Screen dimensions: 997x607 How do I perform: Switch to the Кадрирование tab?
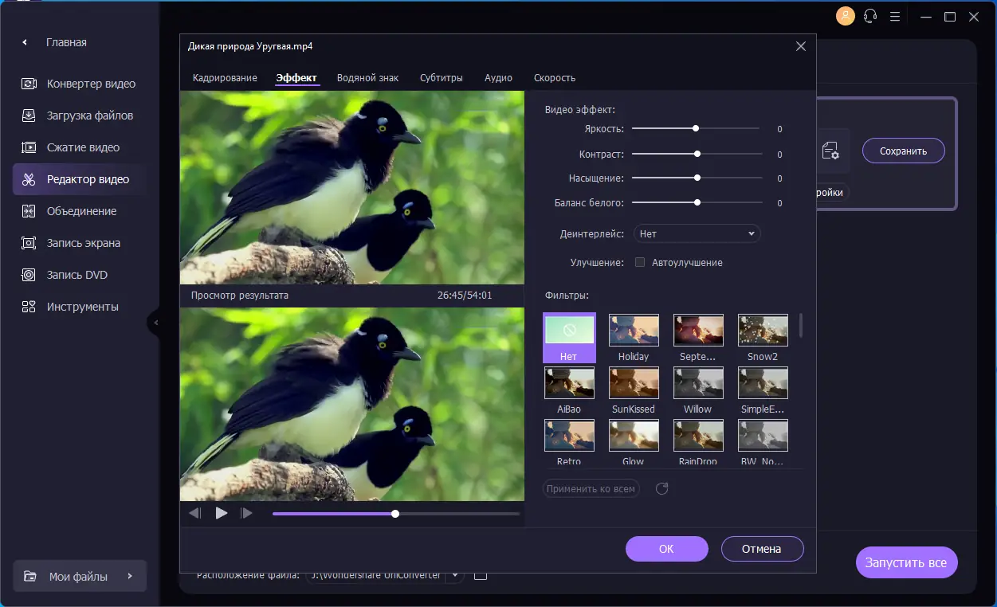click(x=225, y=78)
